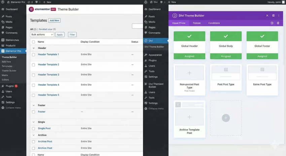Click the Elementor logo icon in Theme Builder header

point(31,9)
